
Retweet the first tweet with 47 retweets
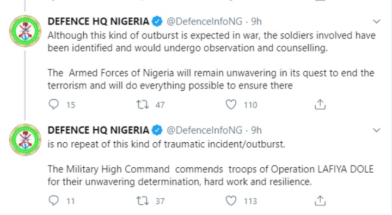[143, 104]
